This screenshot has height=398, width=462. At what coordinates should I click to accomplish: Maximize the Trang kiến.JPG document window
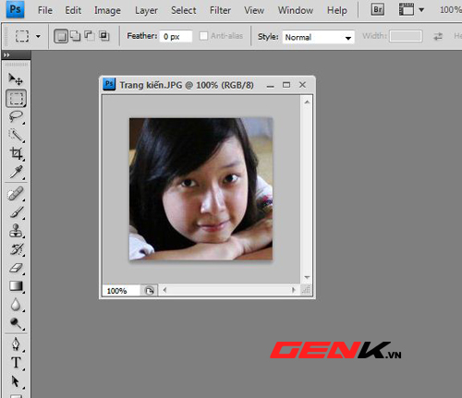286,85
